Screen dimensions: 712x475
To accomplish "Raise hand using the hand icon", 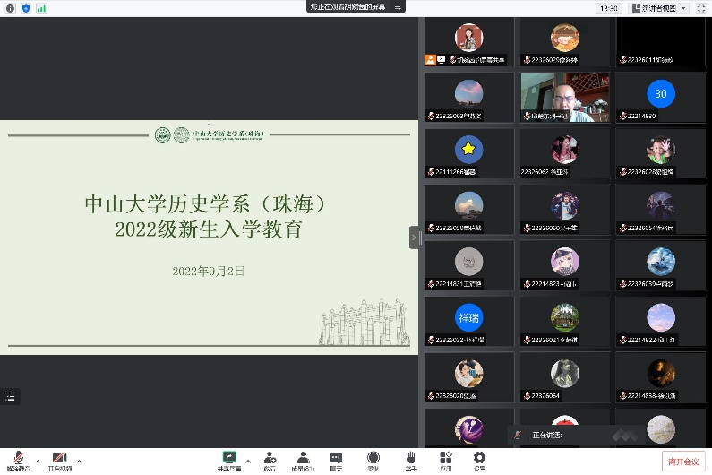I will pyautogui.click(x=410, y=457).
